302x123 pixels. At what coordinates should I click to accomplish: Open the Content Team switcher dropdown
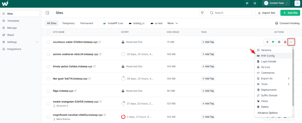pos(276,3)
